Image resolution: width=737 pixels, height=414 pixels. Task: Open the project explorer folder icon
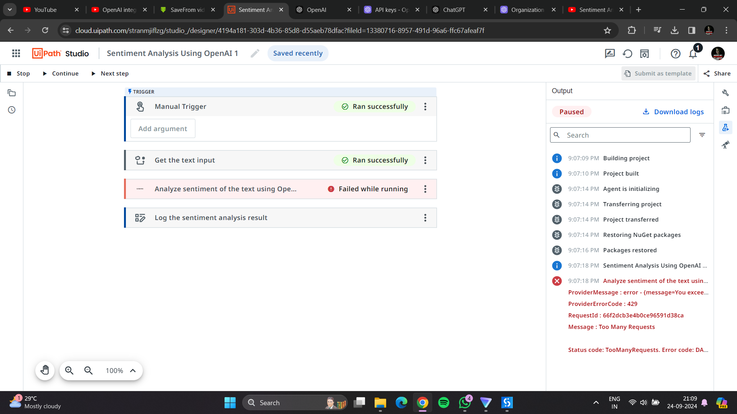pyautogui.click(x=12, y=93)
